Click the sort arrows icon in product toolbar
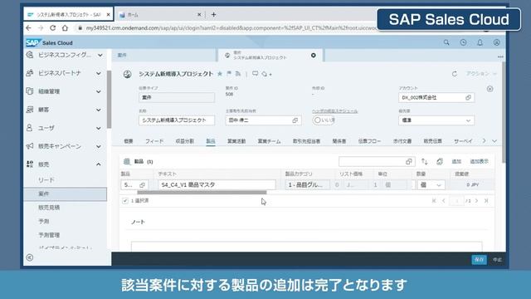Viewport: 531px width, 299px height. pos(424,162)
